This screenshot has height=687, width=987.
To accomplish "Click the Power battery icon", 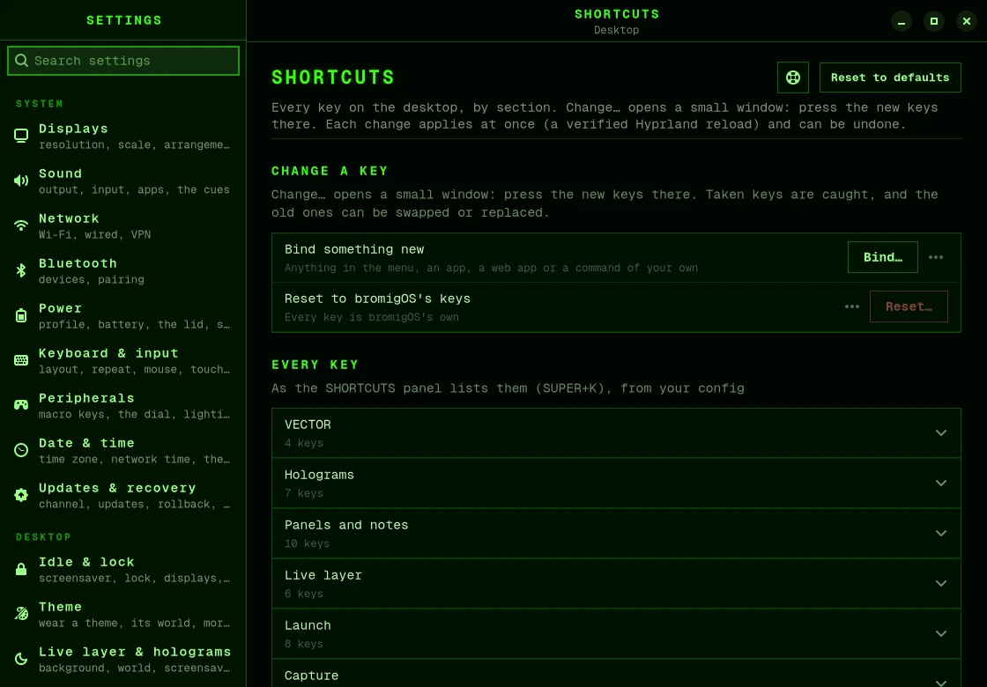I will tap(21, 316).
